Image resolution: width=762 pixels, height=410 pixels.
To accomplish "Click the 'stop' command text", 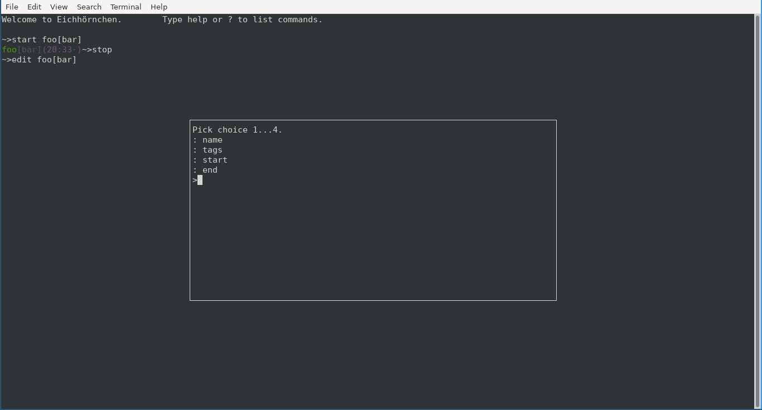I will click(x=102, y=50).
